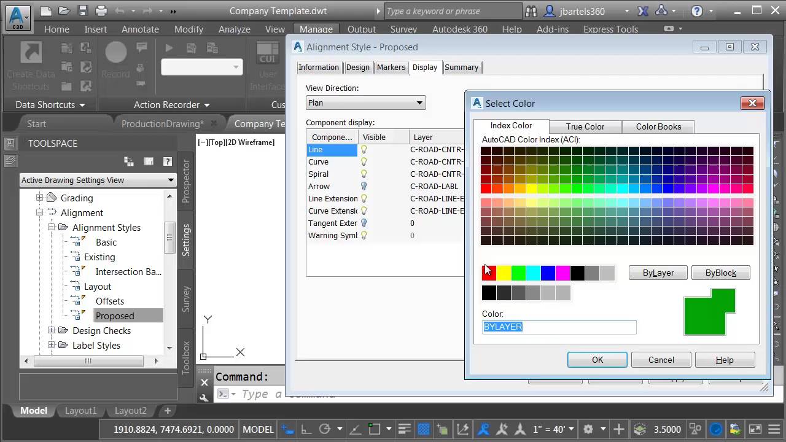
Task: Expand the Grading tree node
Action: [x=39, y=198]
